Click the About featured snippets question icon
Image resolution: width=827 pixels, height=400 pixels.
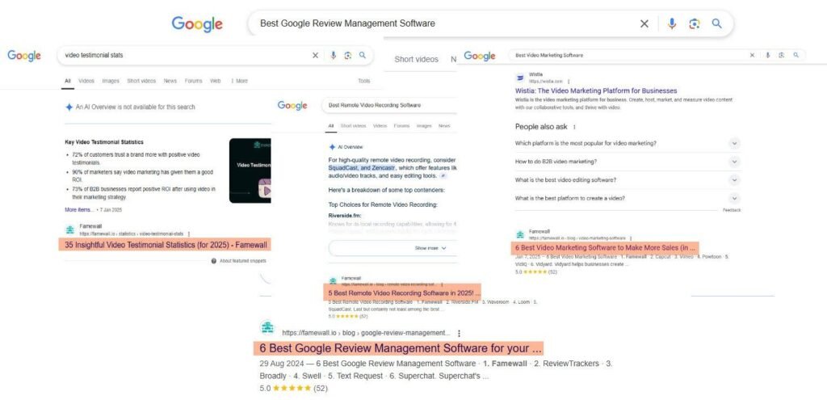[213, 261]
